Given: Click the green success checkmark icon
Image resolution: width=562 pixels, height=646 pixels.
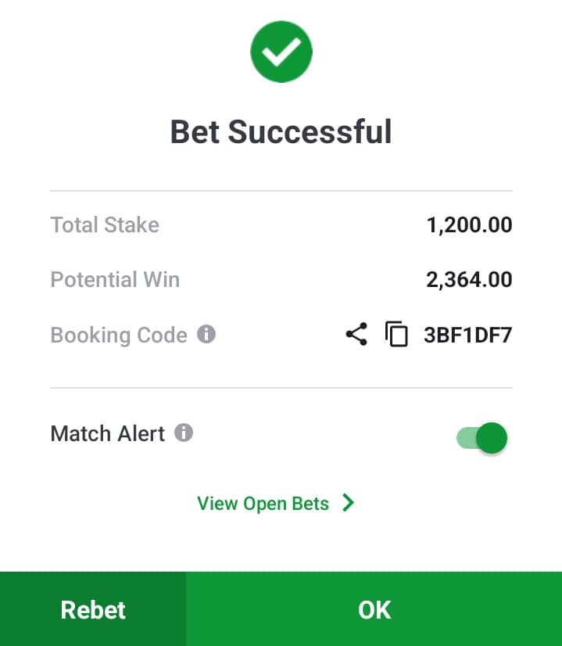Looking at the screenshot, I should click(281, 52).
